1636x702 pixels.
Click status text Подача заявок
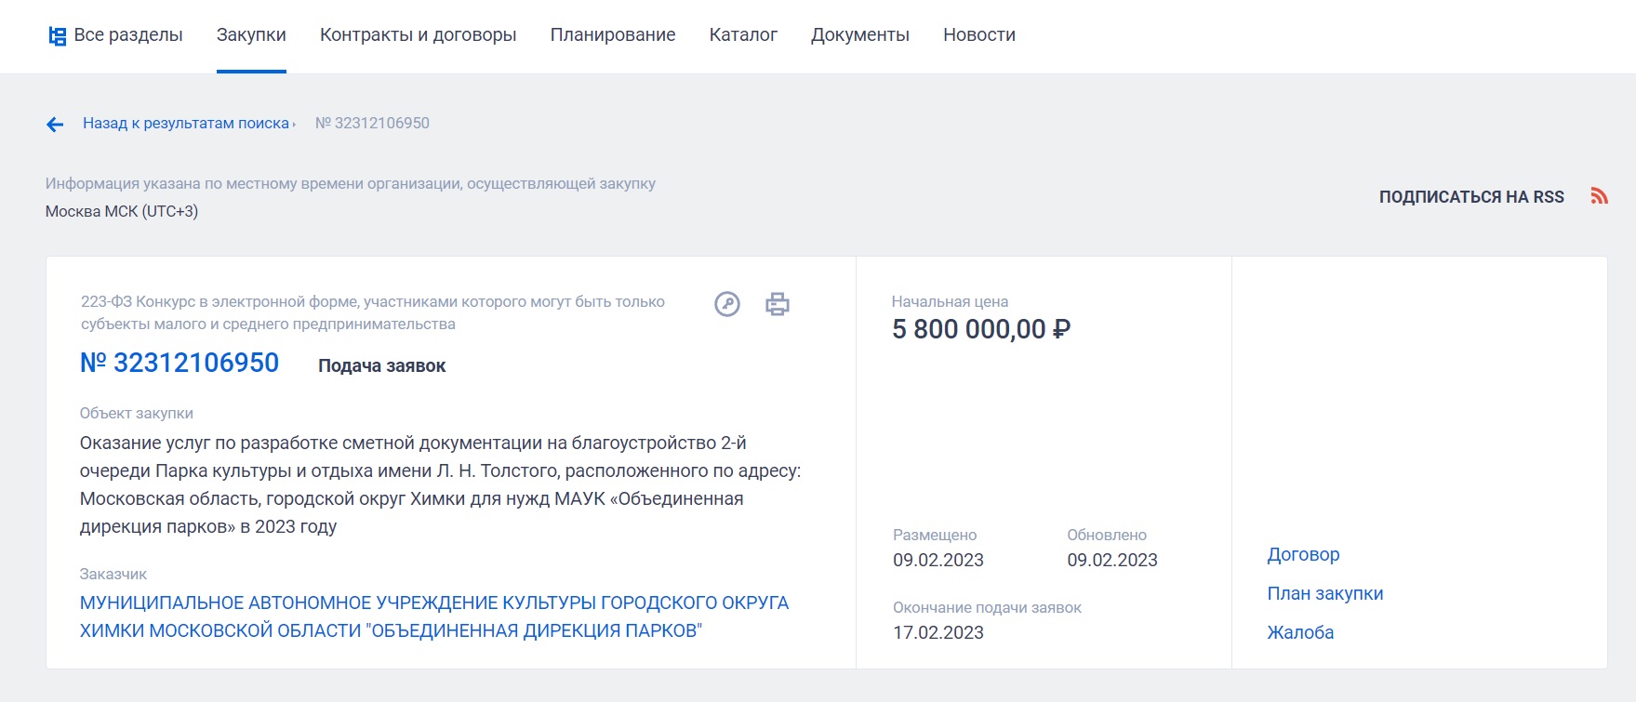(382, 366)
